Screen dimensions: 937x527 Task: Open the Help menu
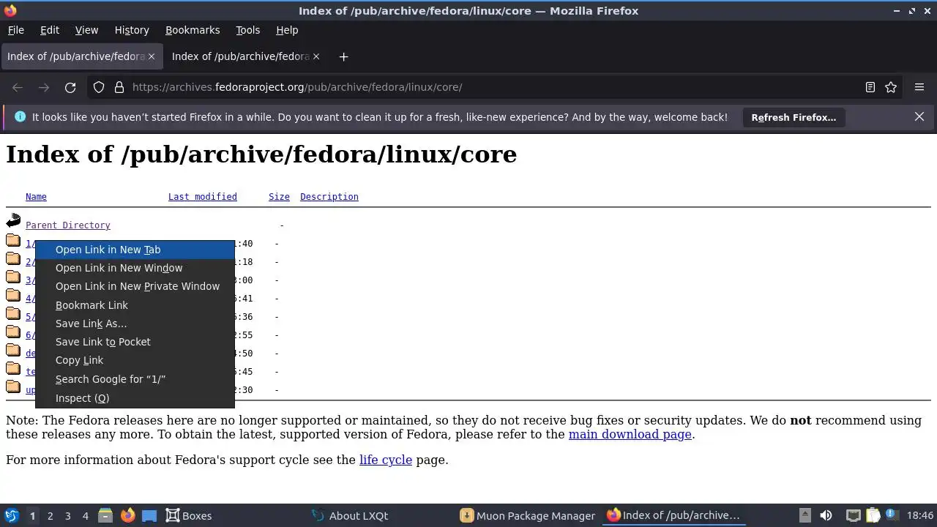[287, 30]
